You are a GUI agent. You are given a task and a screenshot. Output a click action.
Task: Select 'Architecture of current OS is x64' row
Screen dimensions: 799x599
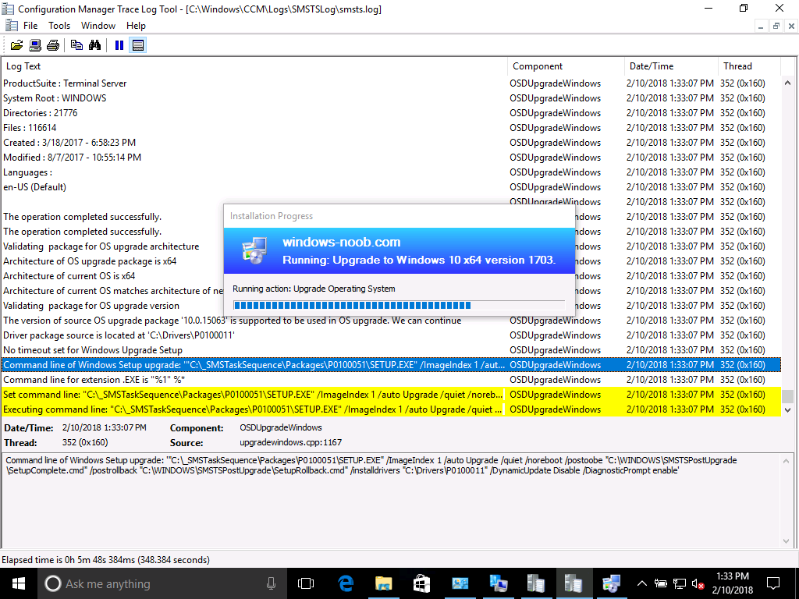pyautogui.click(x=112, y=275)
